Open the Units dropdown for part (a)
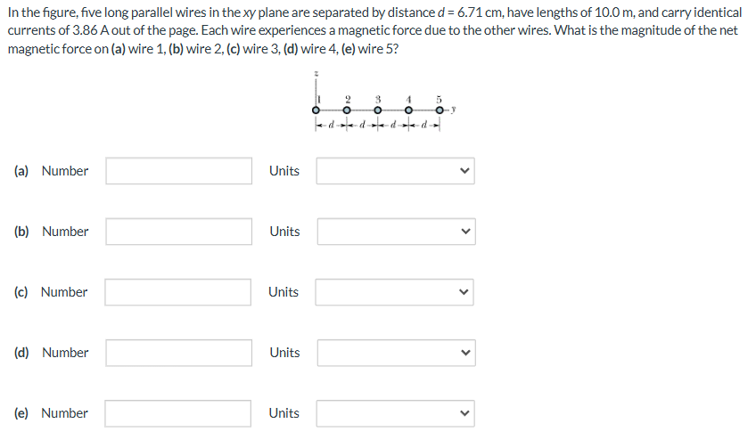Viewport: 756px width, 448px height. 395,171
